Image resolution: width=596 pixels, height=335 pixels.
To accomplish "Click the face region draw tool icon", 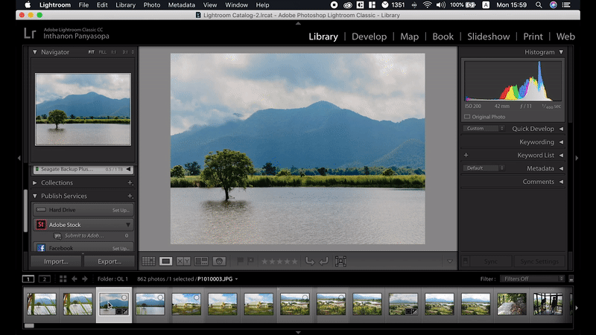I will pos(341,261).
